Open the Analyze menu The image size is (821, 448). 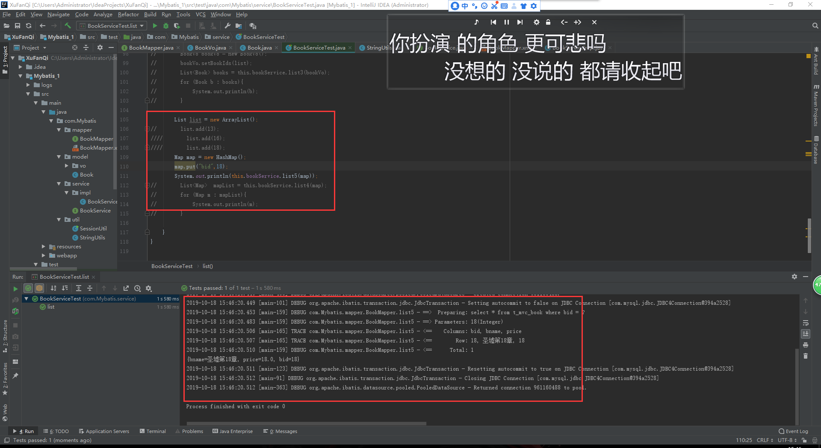click(103, 15)
